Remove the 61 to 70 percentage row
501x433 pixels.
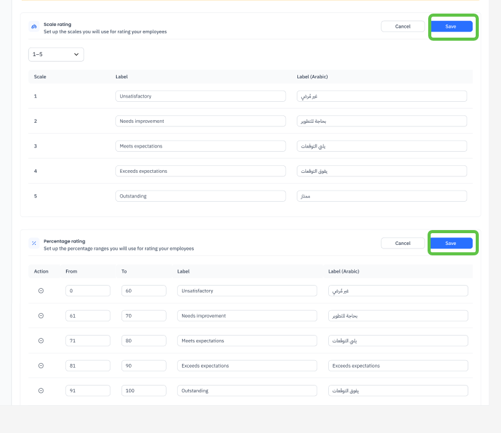click(x=41, y=316)
